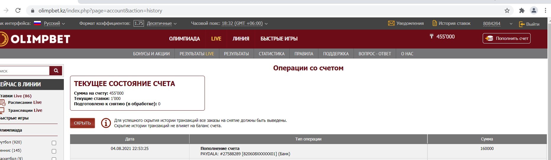Open the browser extensions puzzle icon

(522, 11)
